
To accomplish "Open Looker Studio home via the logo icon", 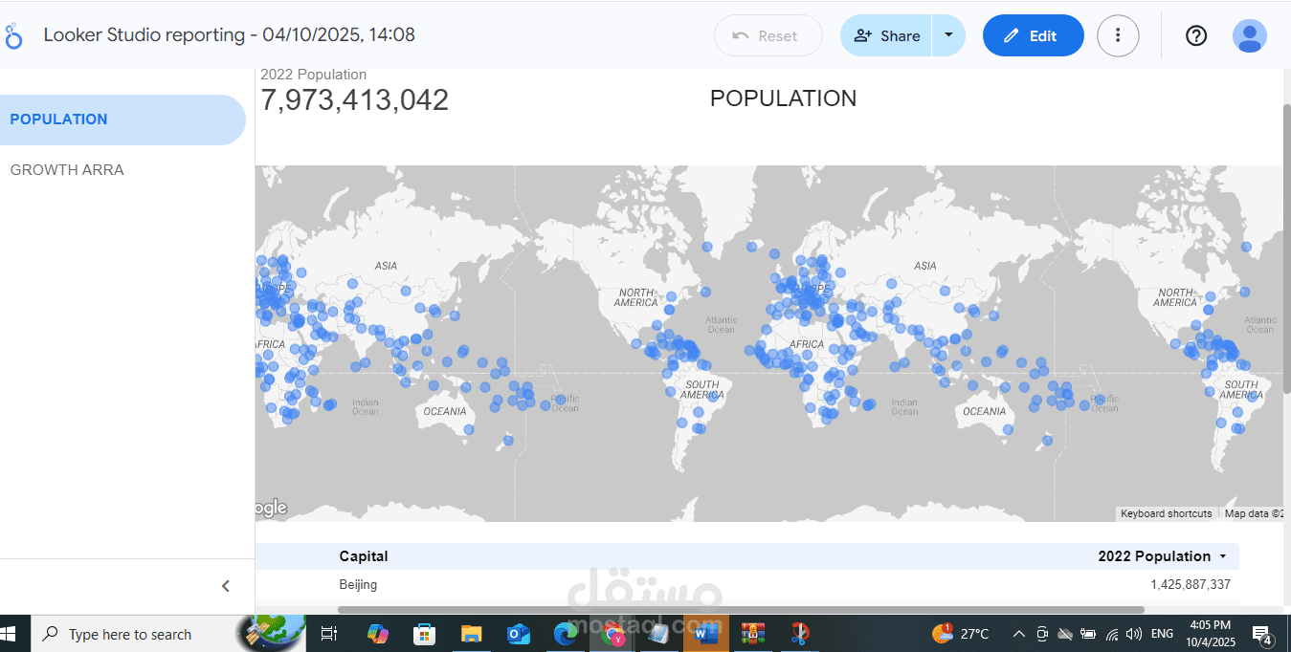I will click(x=13, y=34).
